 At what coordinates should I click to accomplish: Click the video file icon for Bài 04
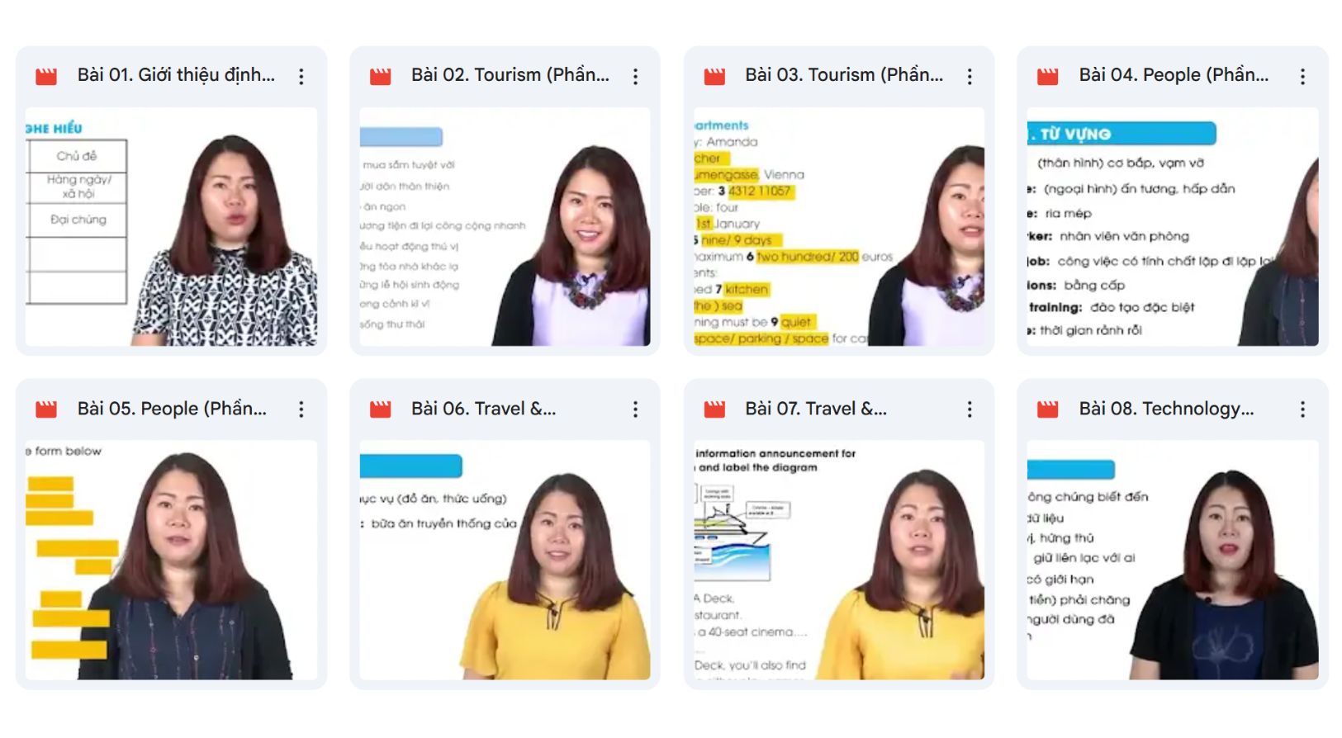pos(1047,77)
